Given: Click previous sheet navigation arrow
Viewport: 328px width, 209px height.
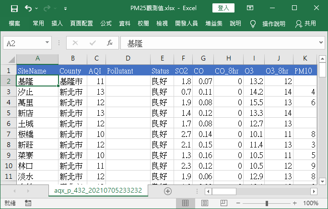Looking at the screenshot, I should click(14, 191).
